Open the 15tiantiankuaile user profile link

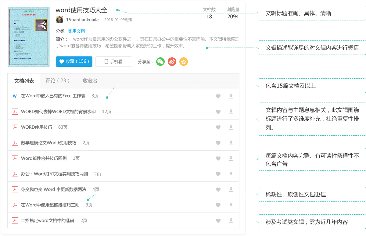(x=82, y=20)
